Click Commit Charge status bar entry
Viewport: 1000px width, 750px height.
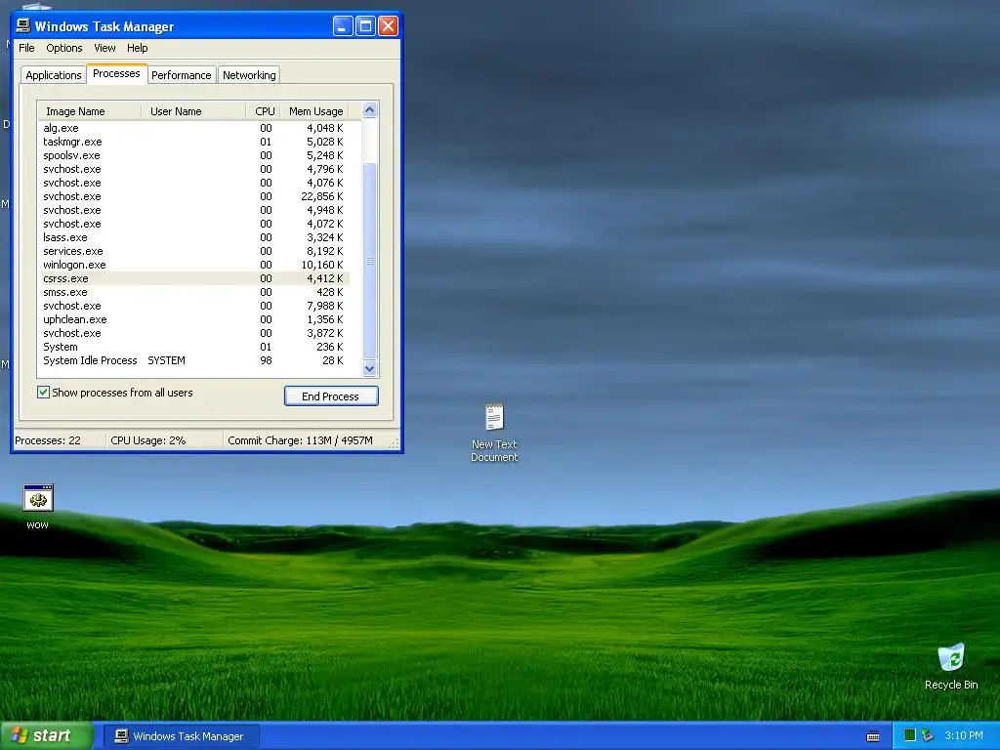tap(300, 440)
